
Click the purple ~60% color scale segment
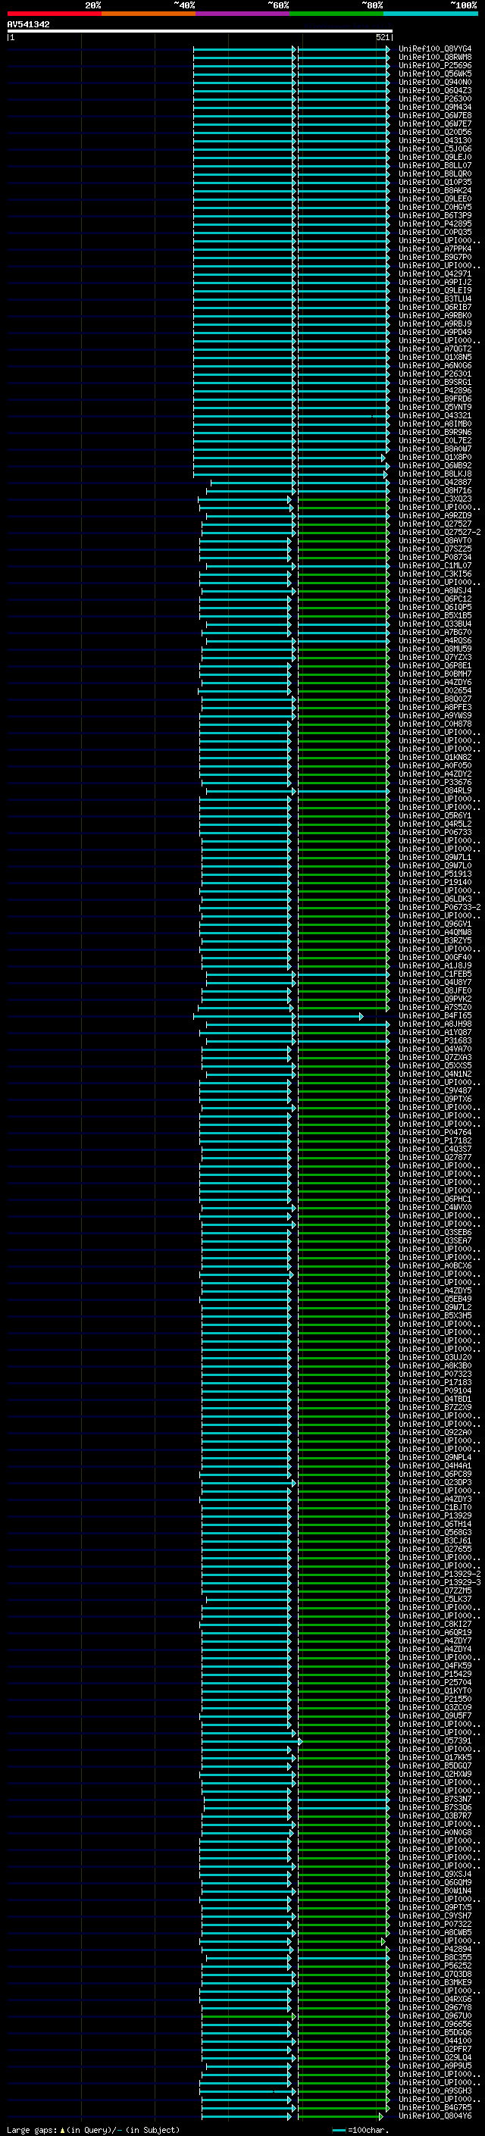(243, 14)
